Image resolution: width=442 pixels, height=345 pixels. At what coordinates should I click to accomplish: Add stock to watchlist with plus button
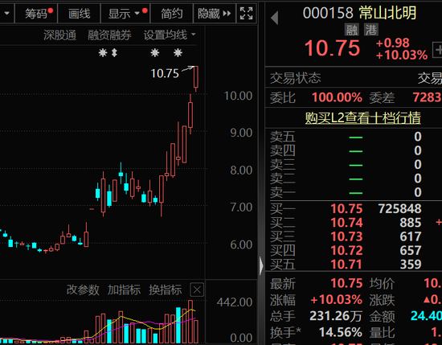point(437,50)
